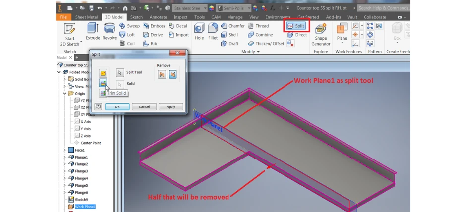The image size is (456, 212).
Task: Create a work Plane
Action: pos(342,31)
